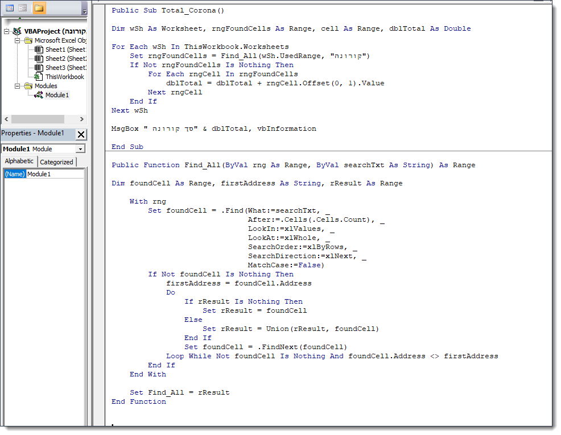The height and width of the screenshot is (435, 561).
Task: Collapse the VBAProject root node
Action: click(7, 31)
